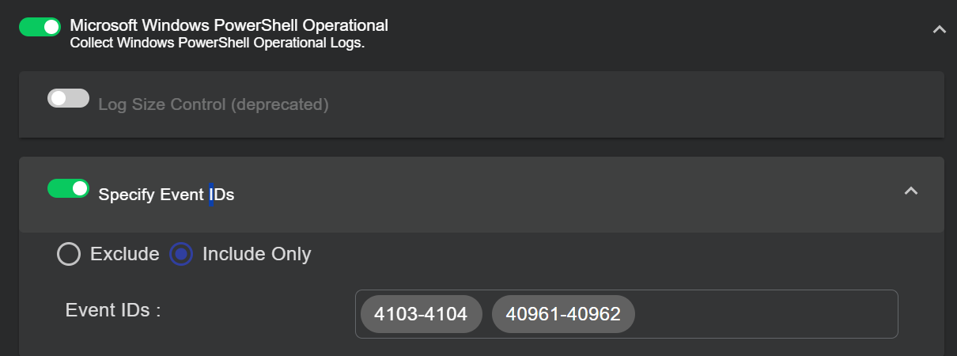The width and height of the screenshot is (957, 356).
Task: Turn off the Specify Event IDs switch
Action: click(x=68, y=188)
